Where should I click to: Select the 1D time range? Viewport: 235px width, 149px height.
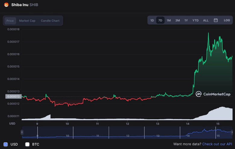(x=152, y=20)
